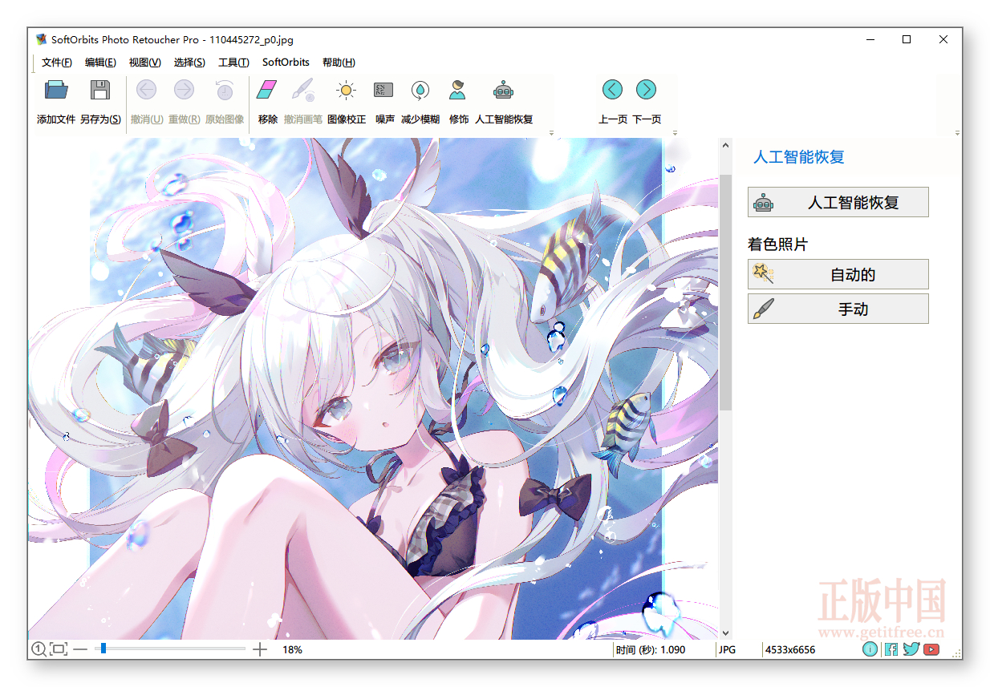The width and height of the screenshot is (990, 687).
Task: Click the 另存为 (Save as) floppy icon
Action: coord(100,90)
